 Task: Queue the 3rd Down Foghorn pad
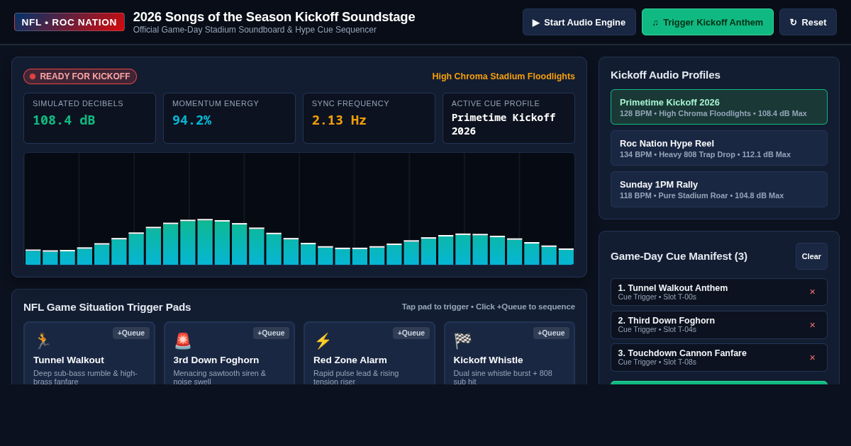coord(271,333)
